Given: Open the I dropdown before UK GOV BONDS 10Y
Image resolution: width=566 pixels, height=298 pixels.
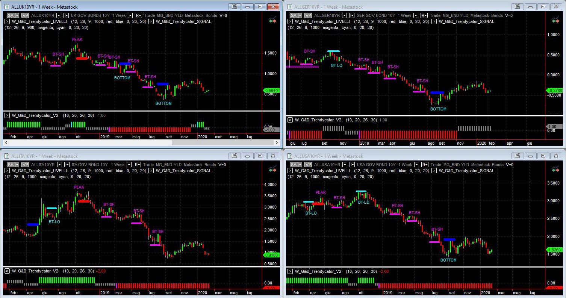Looking at the screenshot, I should click(x=66, y=15).
